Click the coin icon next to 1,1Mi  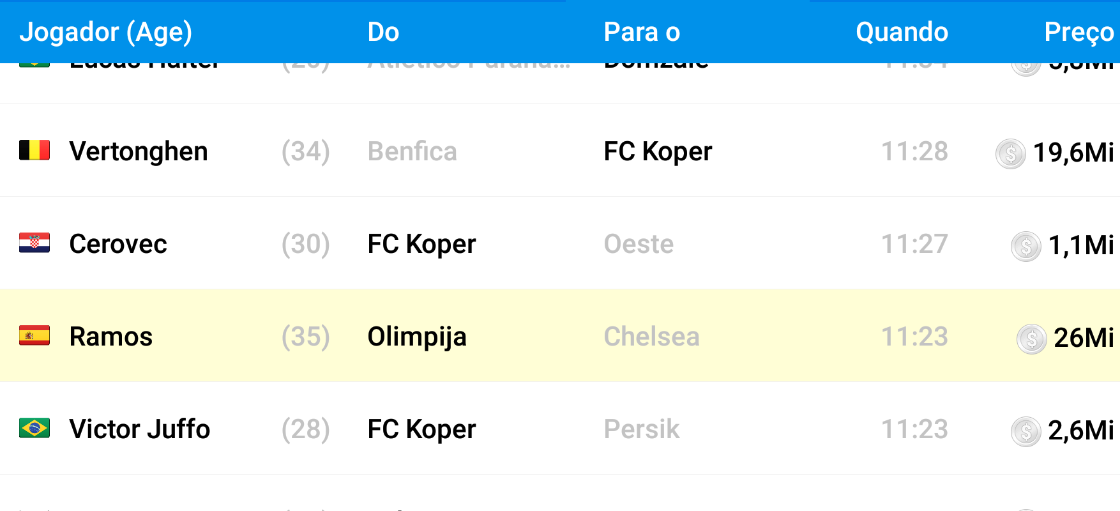tap(1025, 246)
